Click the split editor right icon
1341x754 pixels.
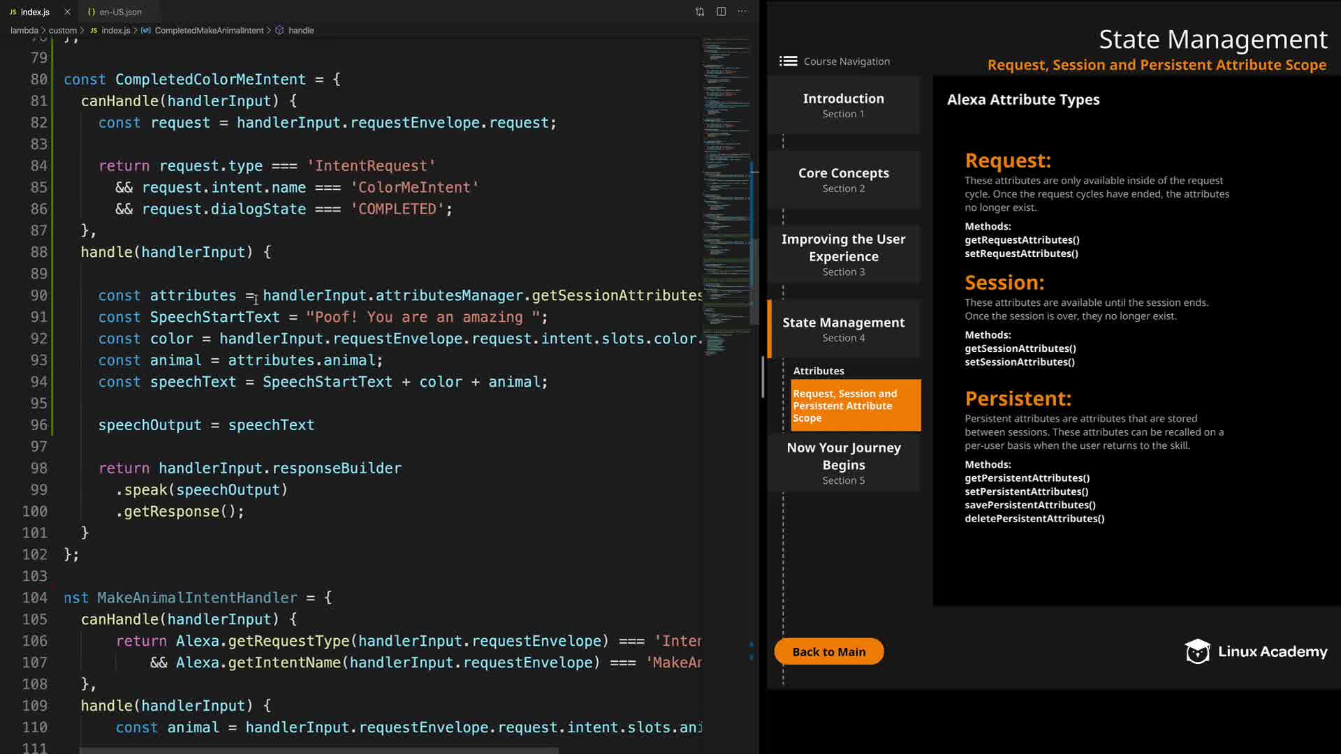pyautogui.click(x=721, y=12)
